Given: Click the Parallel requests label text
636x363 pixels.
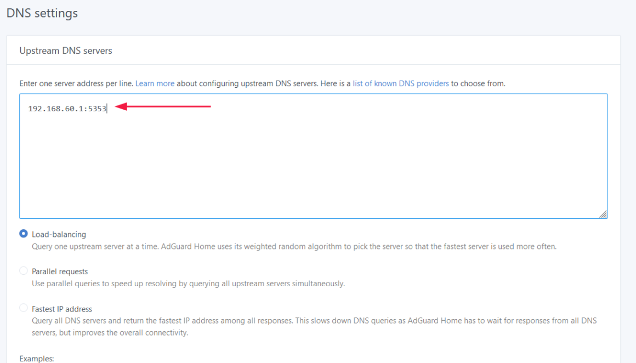Looking at the screenshot, I should [60, 271].
